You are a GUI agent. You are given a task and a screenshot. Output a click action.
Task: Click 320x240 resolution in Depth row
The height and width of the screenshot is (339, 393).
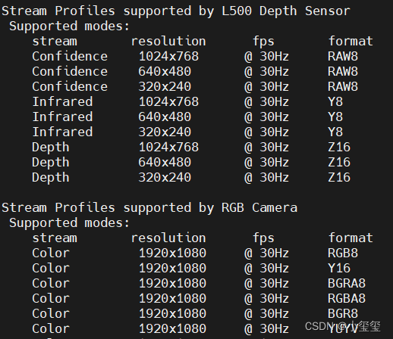click(165, 177)
